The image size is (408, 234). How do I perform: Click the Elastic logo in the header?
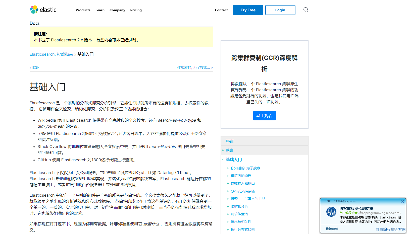(43, 10)
